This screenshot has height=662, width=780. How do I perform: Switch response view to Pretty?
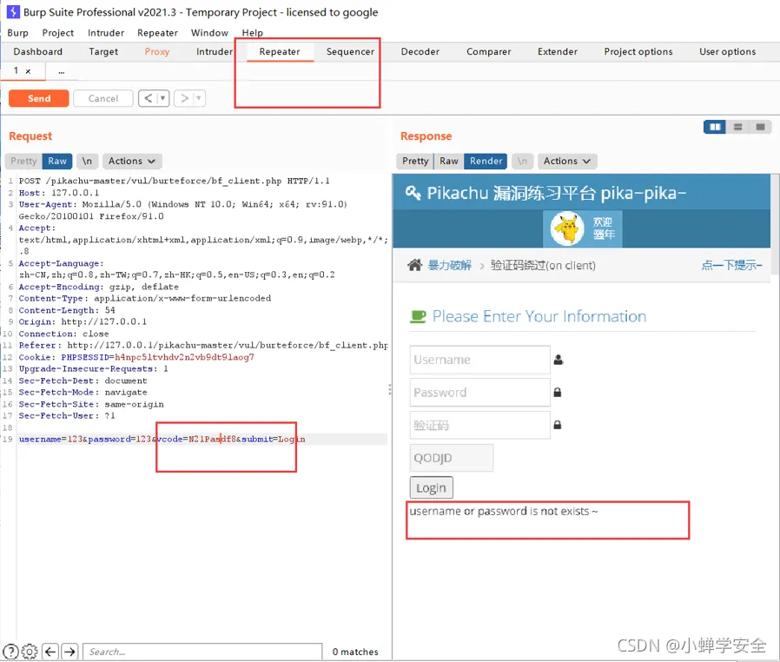pos(415,161)
